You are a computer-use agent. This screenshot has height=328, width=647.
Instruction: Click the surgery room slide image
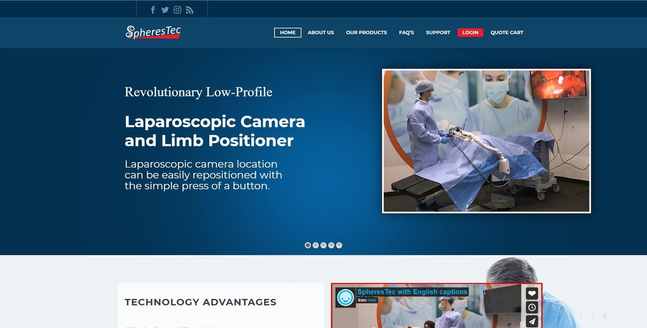(x=486, y=141)
